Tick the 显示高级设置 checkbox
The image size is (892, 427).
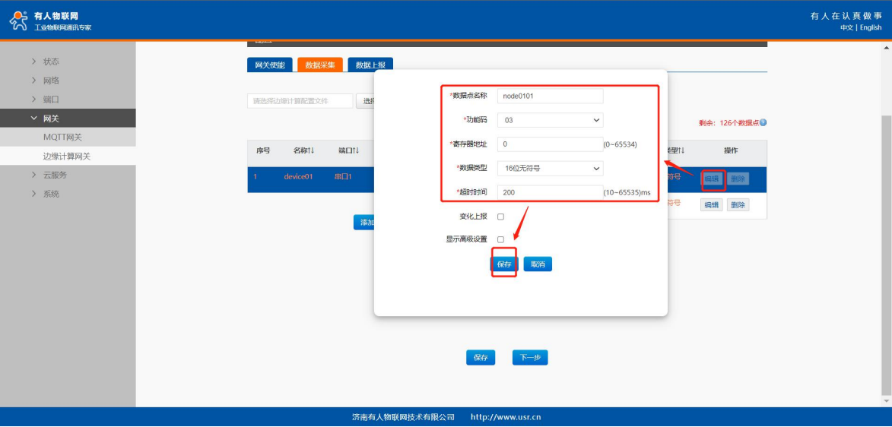pos(500,239)
